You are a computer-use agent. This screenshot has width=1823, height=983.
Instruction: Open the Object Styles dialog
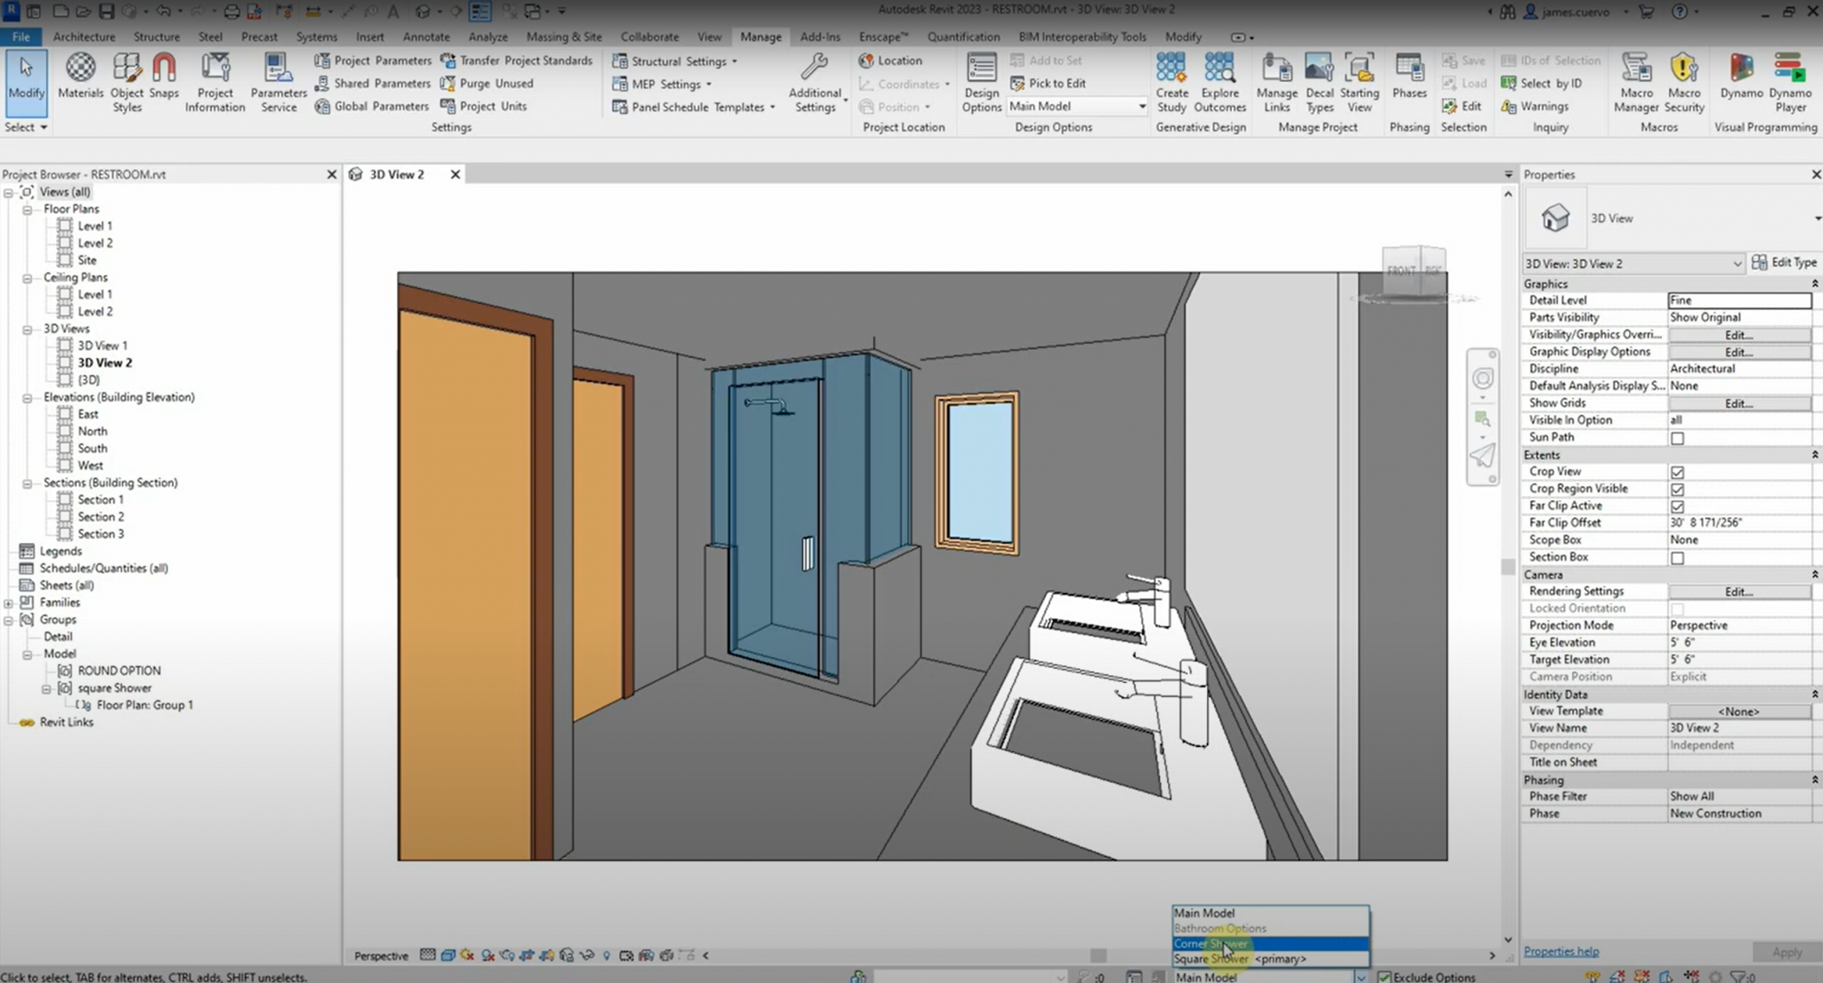pos(126,80)
